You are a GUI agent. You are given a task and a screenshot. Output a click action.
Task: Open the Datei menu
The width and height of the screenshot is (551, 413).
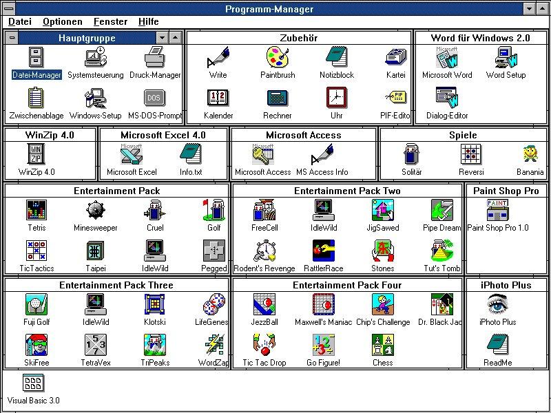19,22
